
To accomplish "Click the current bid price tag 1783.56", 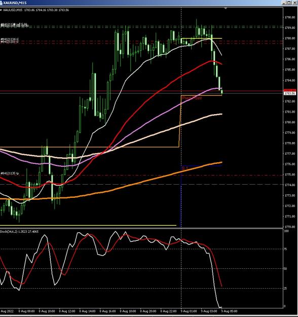I will point(290,93).
